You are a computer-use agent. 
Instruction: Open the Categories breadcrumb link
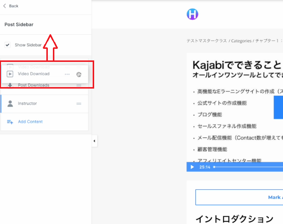pos(241,41)
